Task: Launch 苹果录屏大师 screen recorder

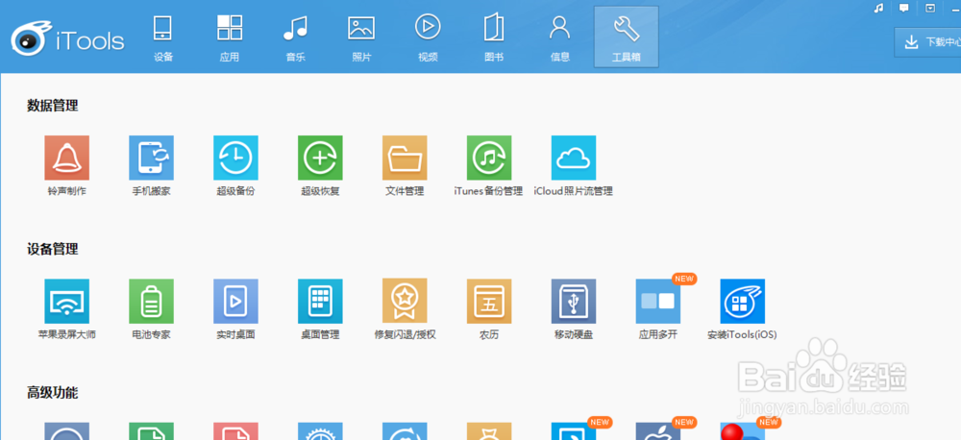Action: [67, 302]
